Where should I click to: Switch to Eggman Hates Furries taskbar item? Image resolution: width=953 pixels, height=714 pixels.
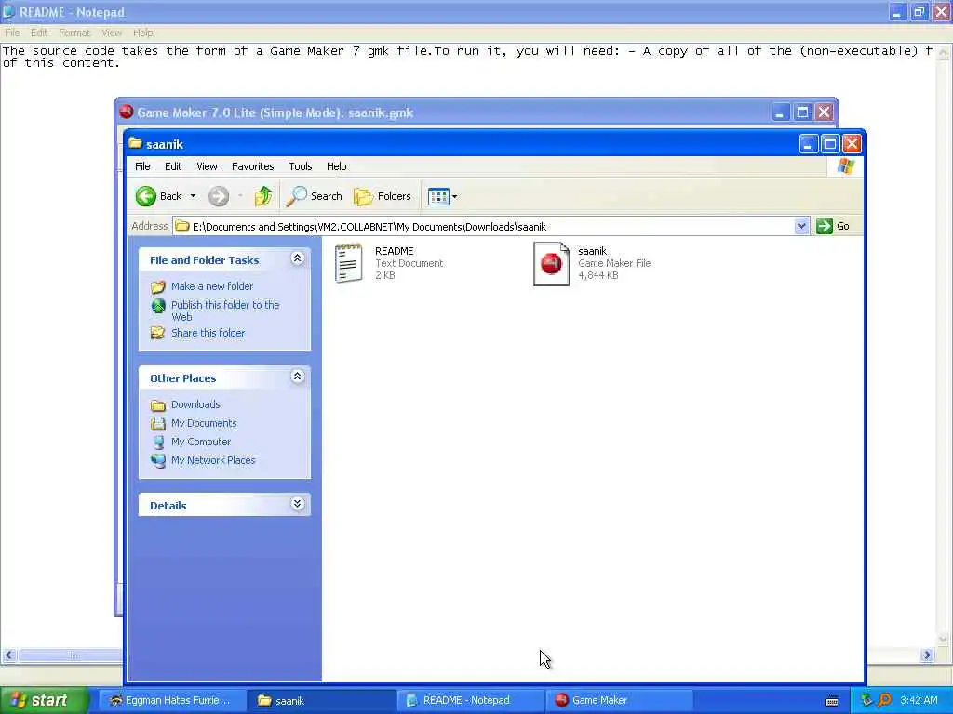click(171, 701)
